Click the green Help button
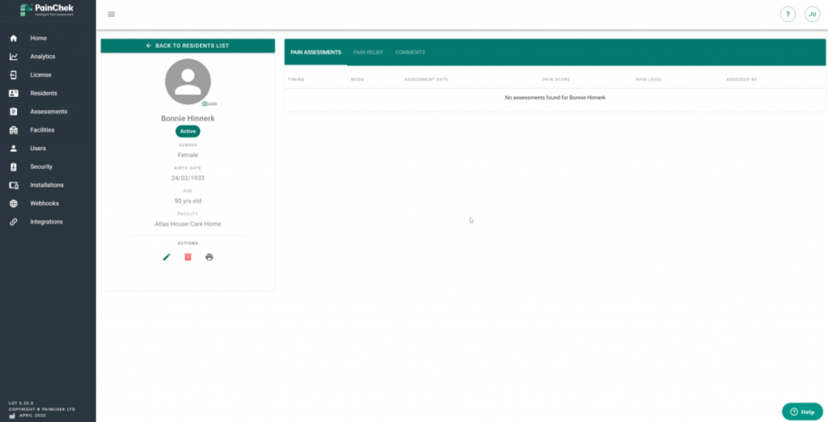Image resolution: width=828 pixels, height=422 pixels. tap(802, 411)
